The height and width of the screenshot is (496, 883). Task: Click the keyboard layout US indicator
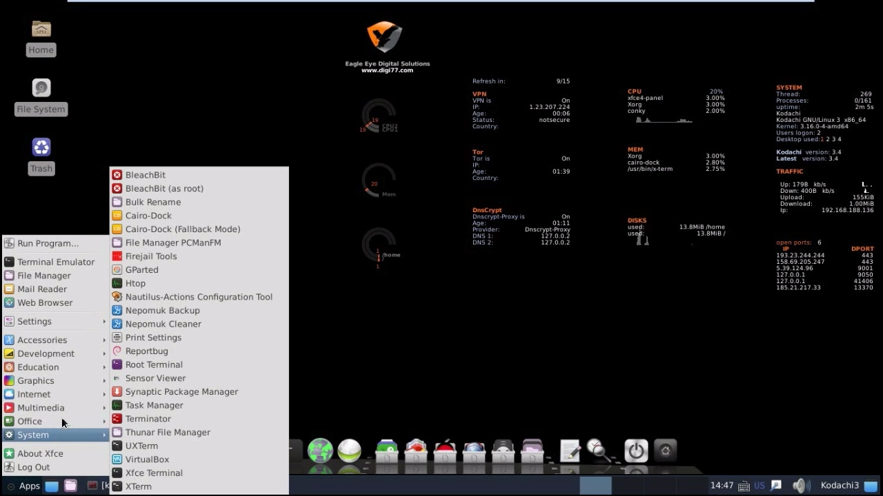pos(760,486)
